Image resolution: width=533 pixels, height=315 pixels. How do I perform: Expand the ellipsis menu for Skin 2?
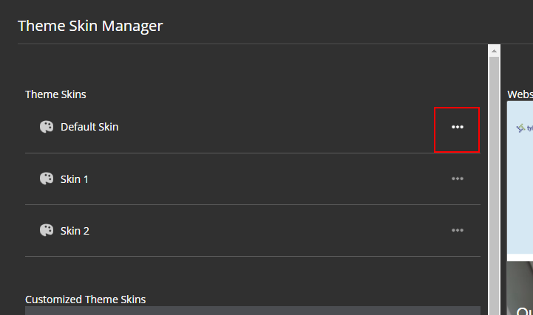coord(458,230)
